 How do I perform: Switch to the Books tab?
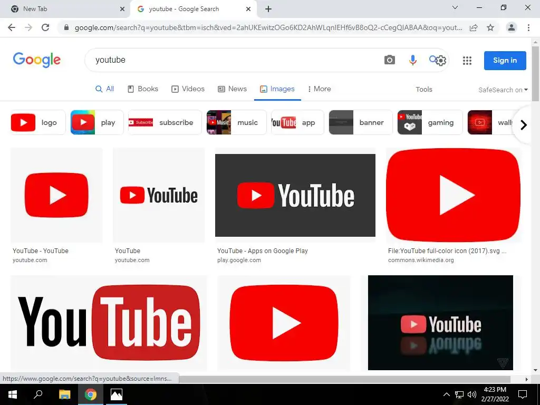143,89
